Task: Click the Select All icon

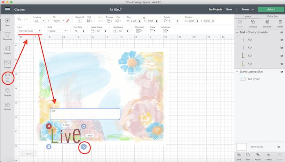Action: pyautogui.click(x=80, y=21)
